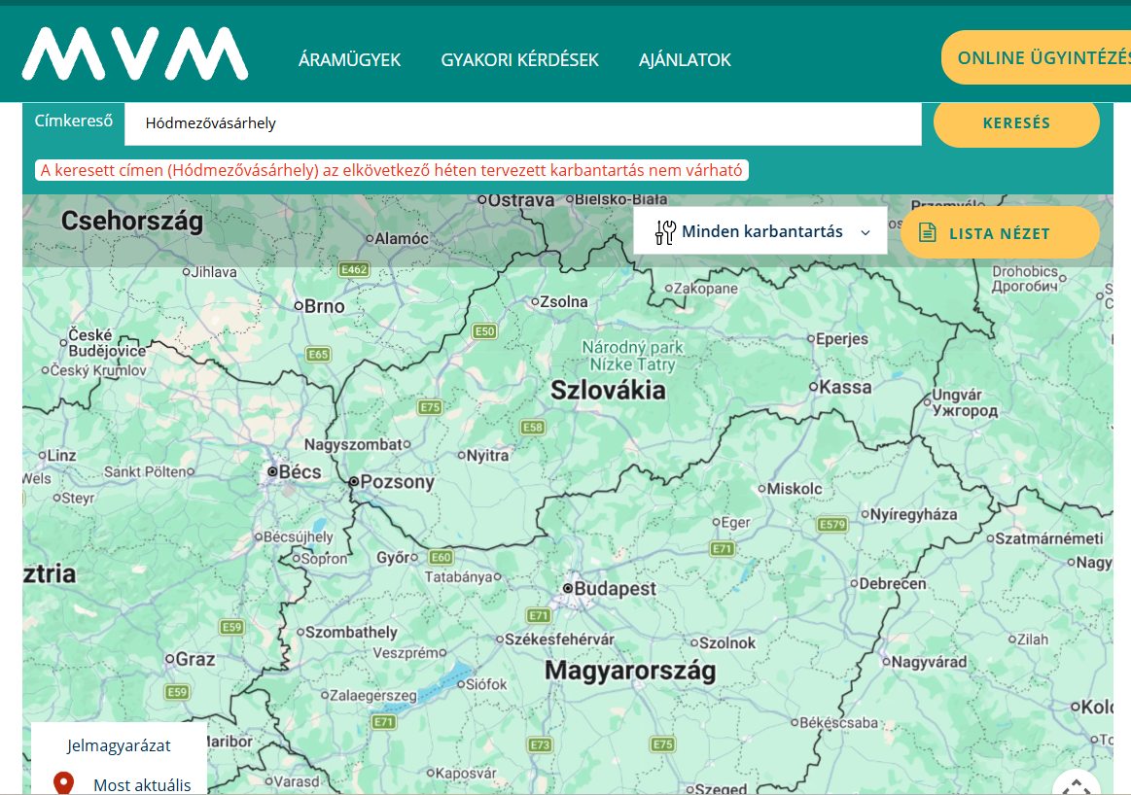Click the Kassa city label
Image resolution: width=1131 pixels, height=795 pixels.
pos(845,387)
